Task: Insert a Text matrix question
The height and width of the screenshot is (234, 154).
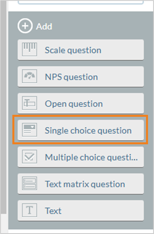Action: pyautogui.click(x=81, y=184)
